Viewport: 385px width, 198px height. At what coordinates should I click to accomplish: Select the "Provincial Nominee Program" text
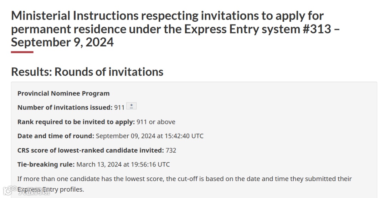[63, 93]
